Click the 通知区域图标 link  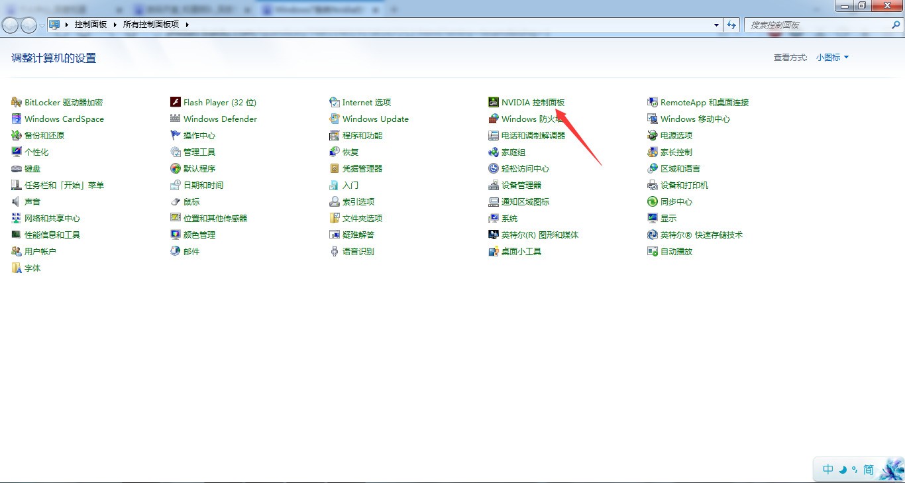[525, 201]
